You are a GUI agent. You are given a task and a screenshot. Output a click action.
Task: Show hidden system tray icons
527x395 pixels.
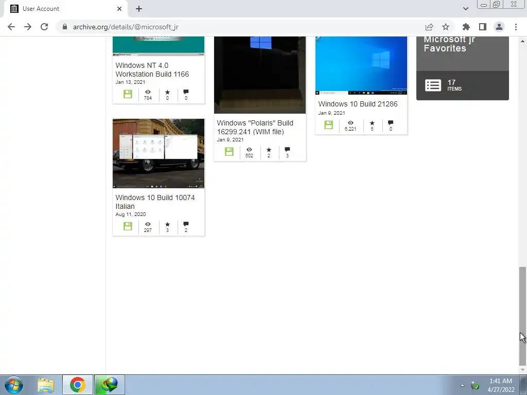click(463, 385)
